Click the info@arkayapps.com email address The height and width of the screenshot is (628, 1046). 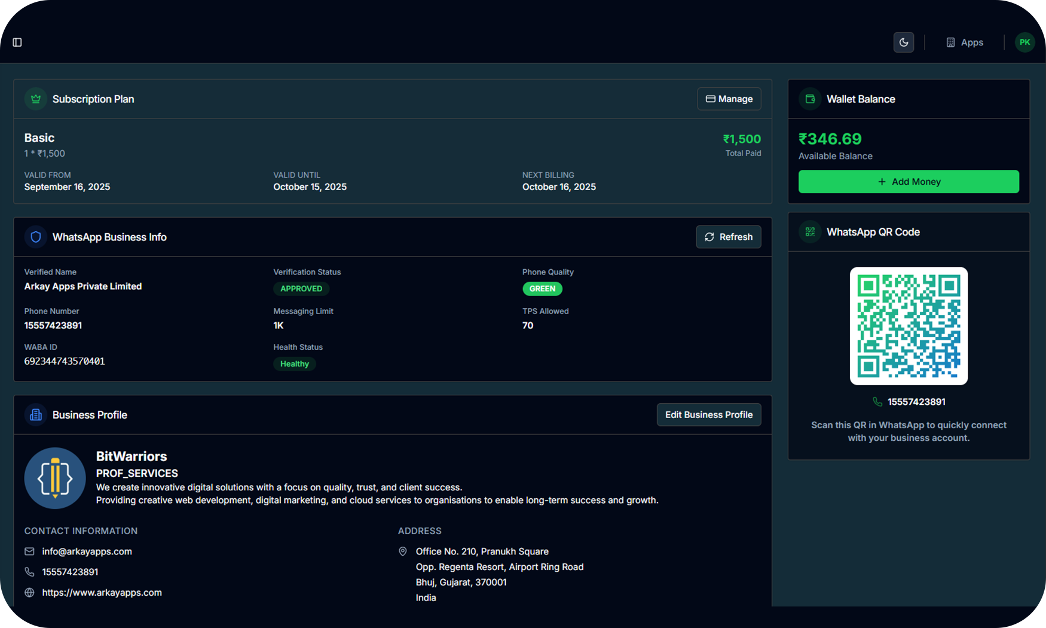click(87, 551)
